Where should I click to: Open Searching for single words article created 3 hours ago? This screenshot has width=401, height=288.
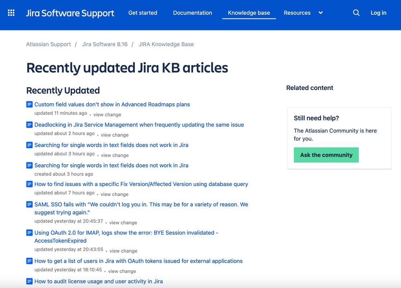click(x=111, y=165)
